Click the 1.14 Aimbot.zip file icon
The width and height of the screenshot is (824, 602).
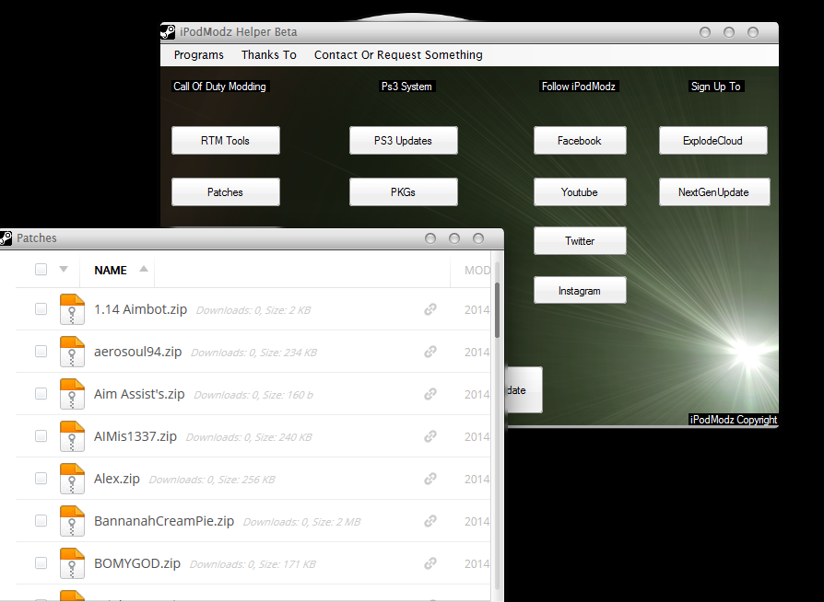point(72,309)
